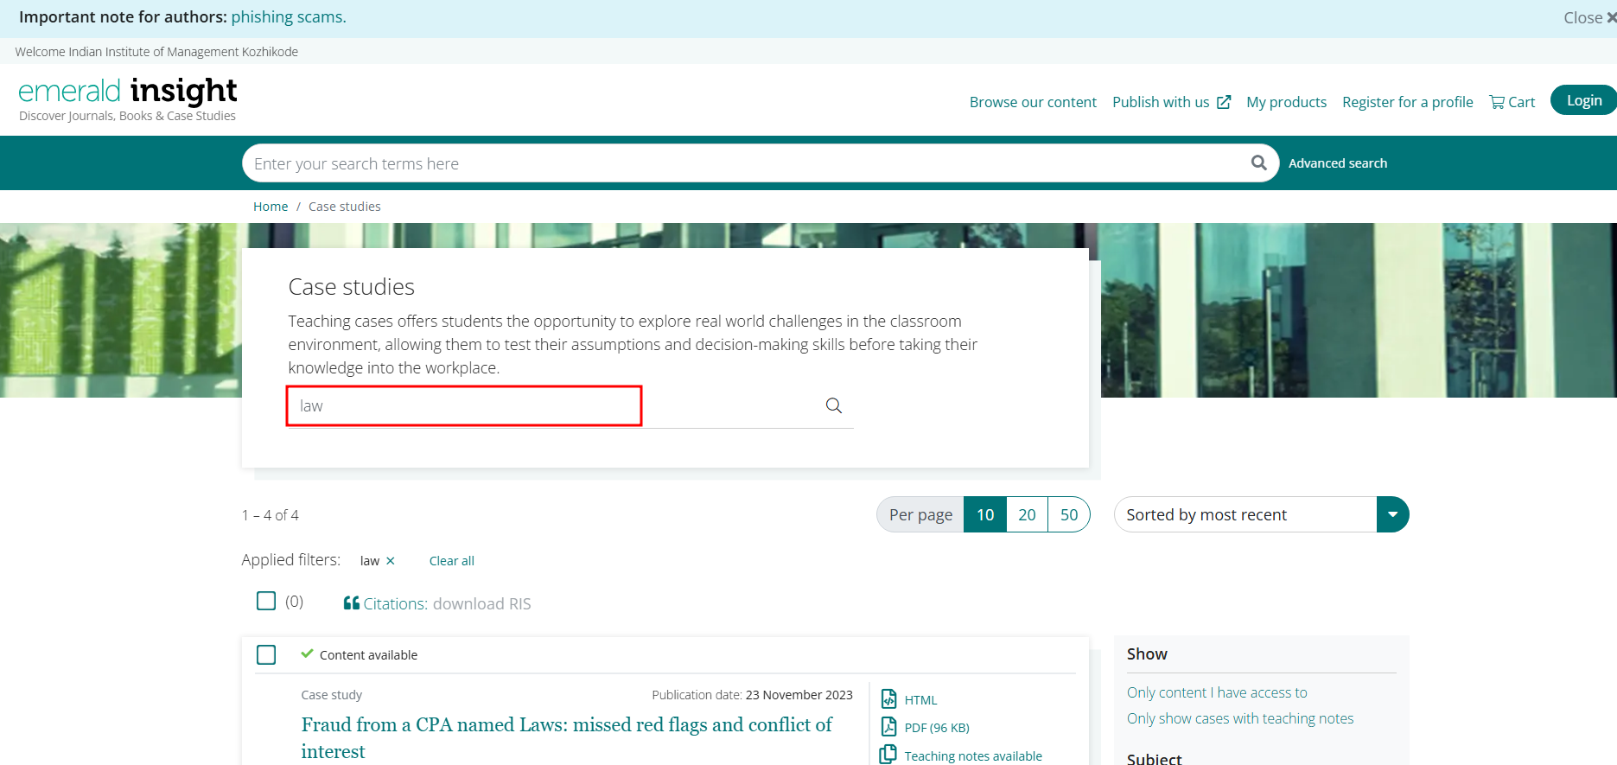Click the magnifier icon in top search bar
The height and width of the screenshot is (765, 1617).
point(1258,163)
